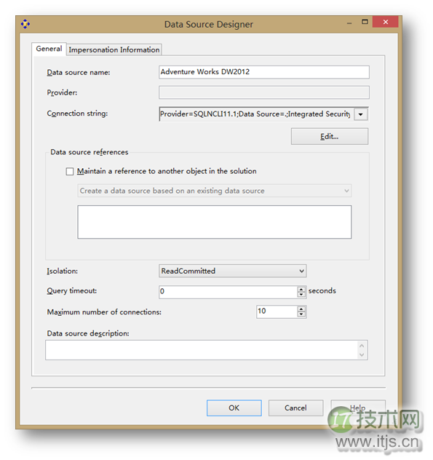Screen dimensions: 433x460
Task: Click the 'Data source description:' label
Action: pos(88,333)
